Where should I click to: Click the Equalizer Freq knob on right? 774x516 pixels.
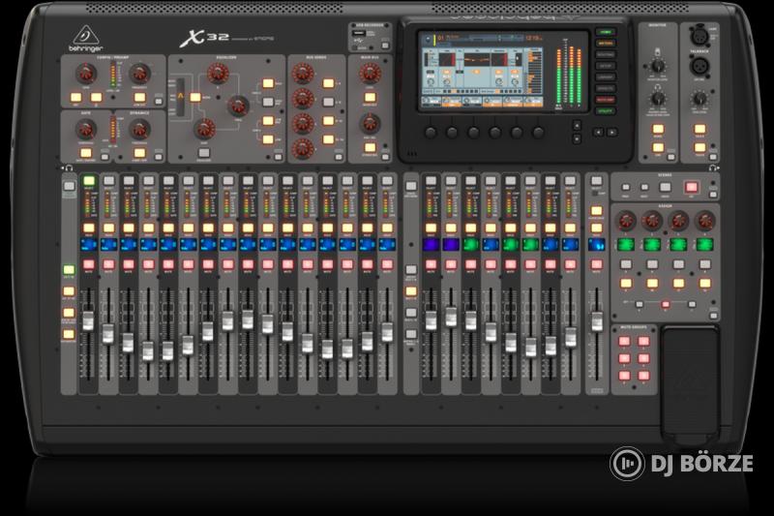coord(238,106)
